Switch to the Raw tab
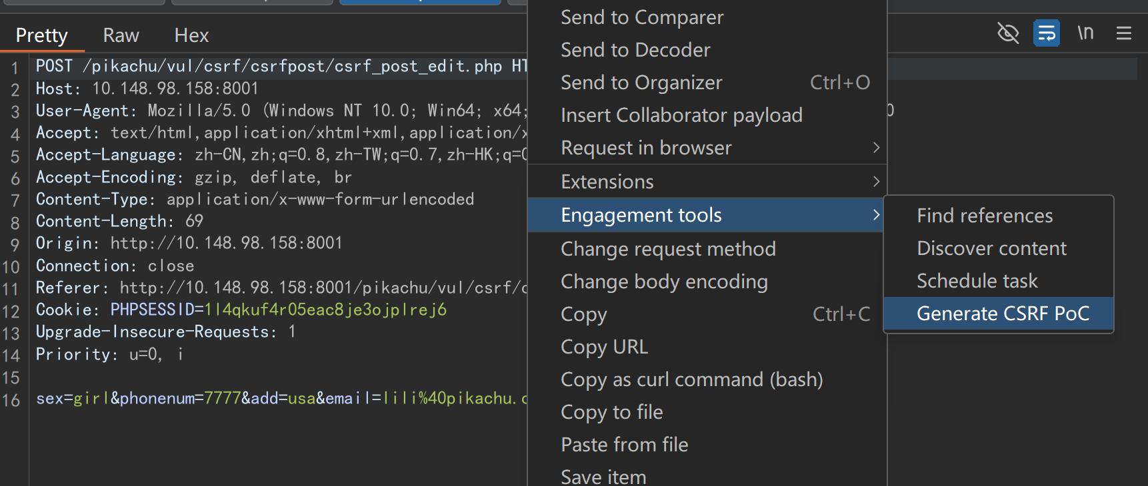The height and width of the screenshot is (486, 1148). (x=121, y=35)
